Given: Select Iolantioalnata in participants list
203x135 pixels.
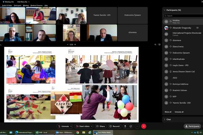Looking at the screenshot, I should 183,59.
